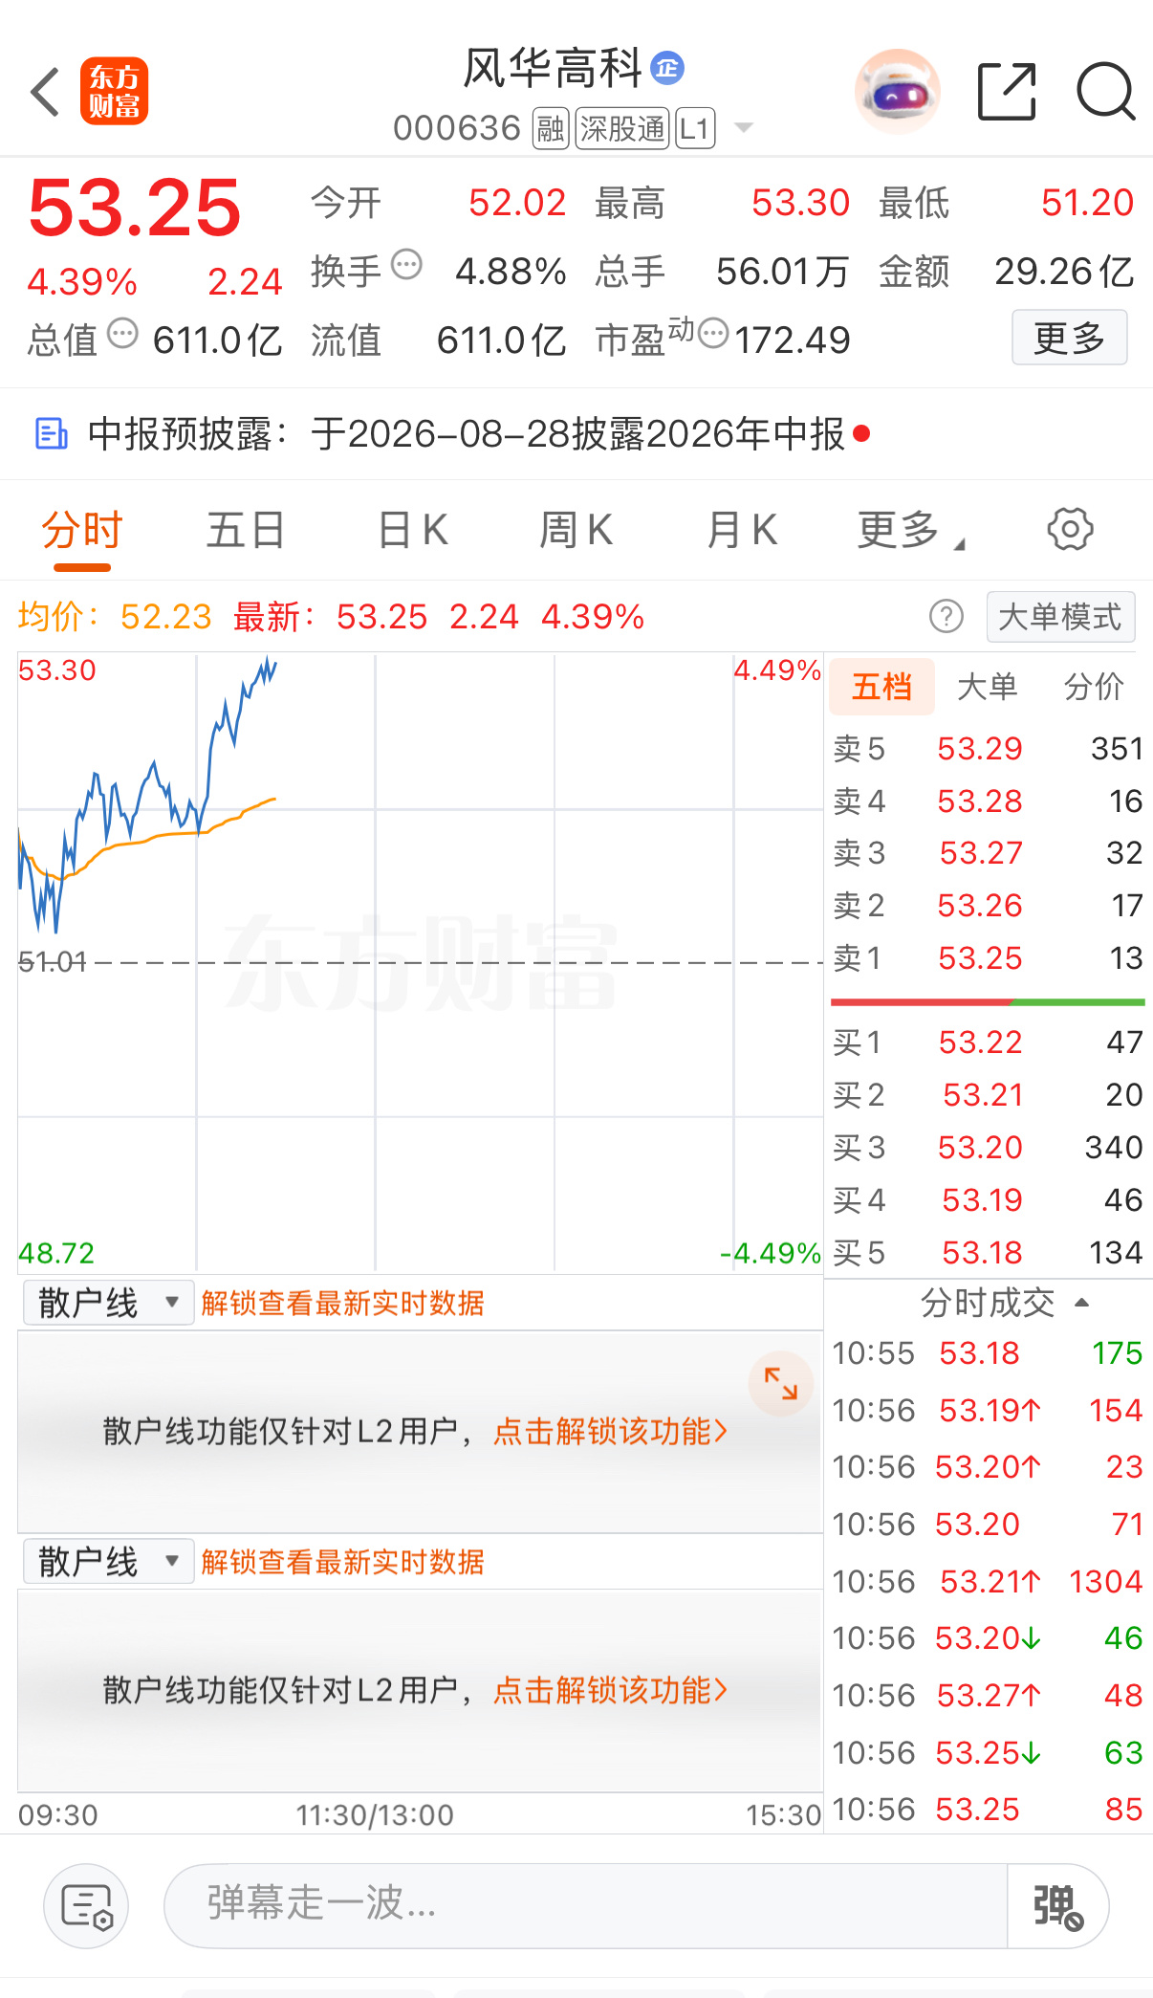Tap the trade row 53.27↑ 48
The height and width of the screenshot is (1998, 1153).
coord(988,1696)
